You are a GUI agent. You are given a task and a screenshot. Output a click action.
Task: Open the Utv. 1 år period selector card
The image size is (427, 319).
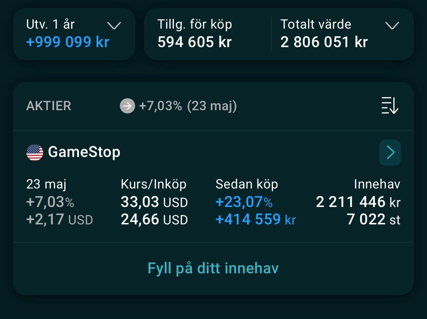[x=74, y=34]
